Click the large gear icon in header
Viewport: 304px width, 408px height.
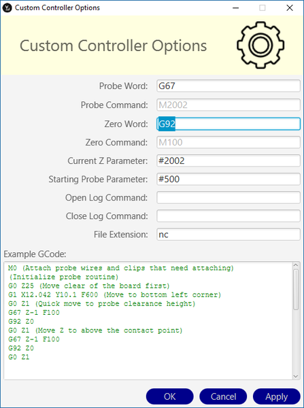click(260, 45)
